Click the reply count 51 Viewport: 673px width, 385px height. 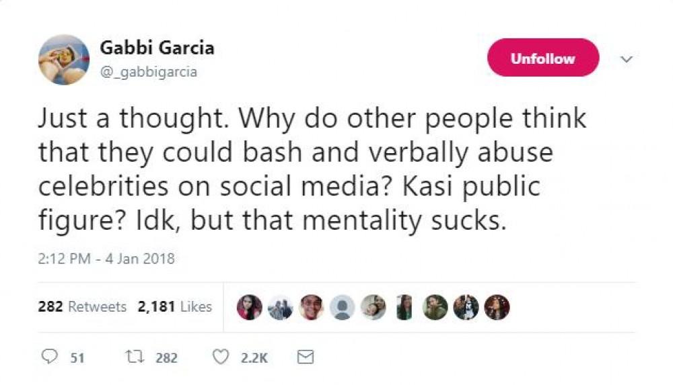click(x=77, y=357)
